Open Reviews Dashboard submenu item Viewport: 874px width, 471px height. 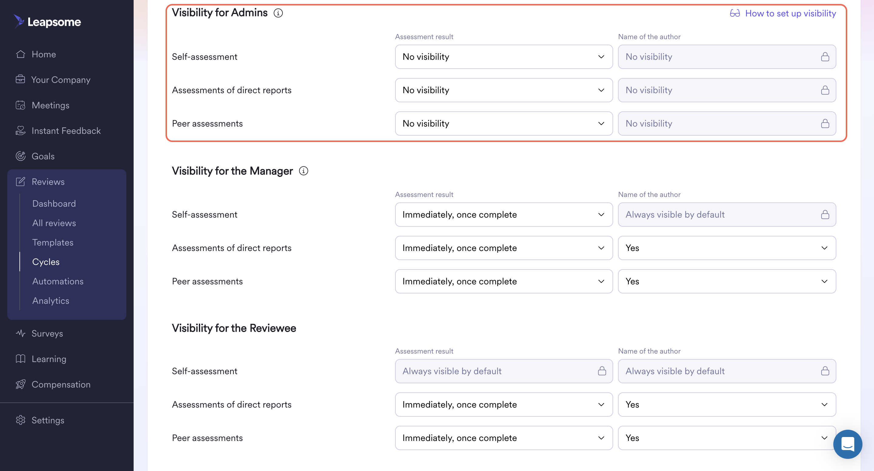54,203
